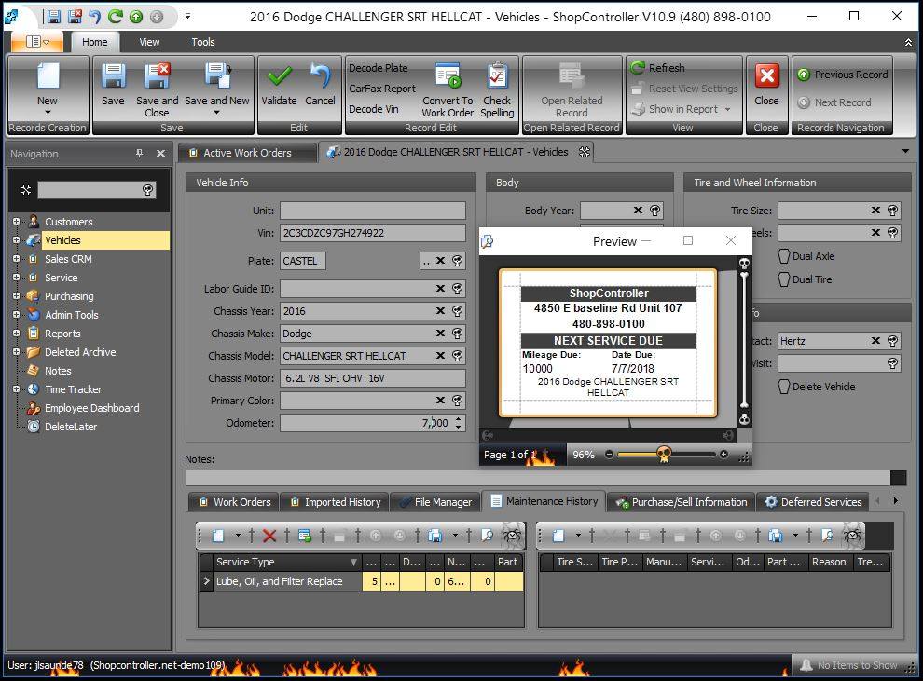Click the zoom slider handle in the Preview window

[664, 454]
